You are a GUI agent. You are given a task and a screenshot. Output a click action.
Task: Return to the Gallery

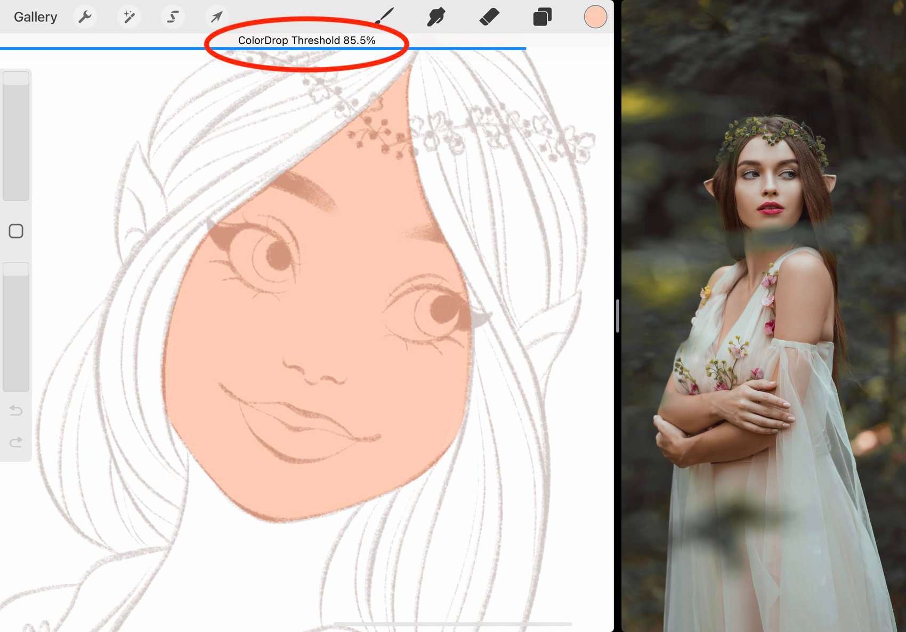(35, 17)
